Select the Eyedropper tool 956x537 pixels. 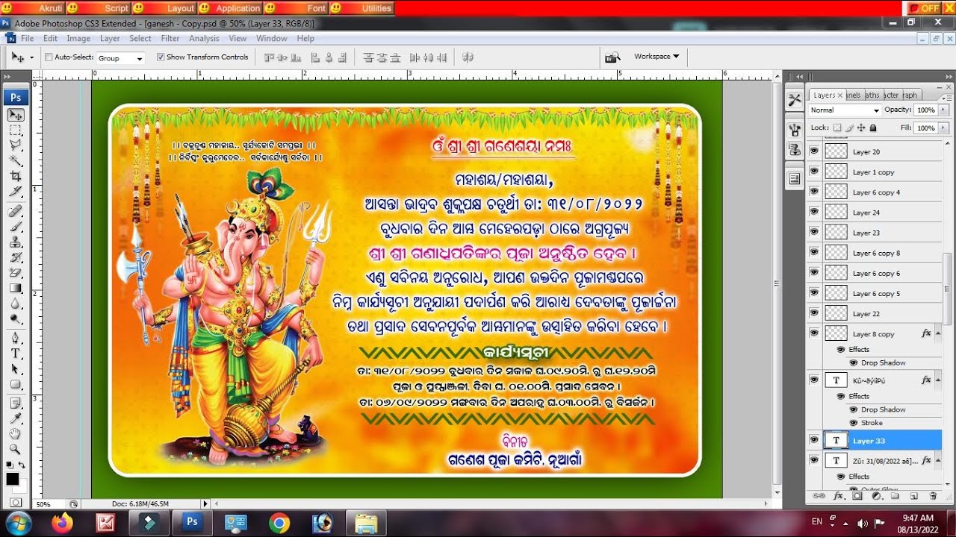click(x=15, y=419)
